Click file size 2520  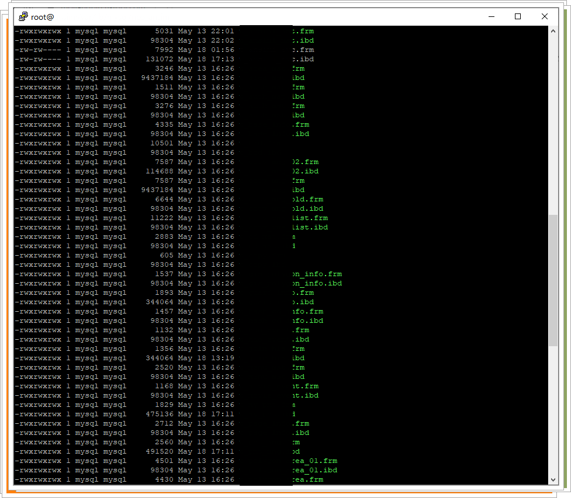[x=164, y=367]
